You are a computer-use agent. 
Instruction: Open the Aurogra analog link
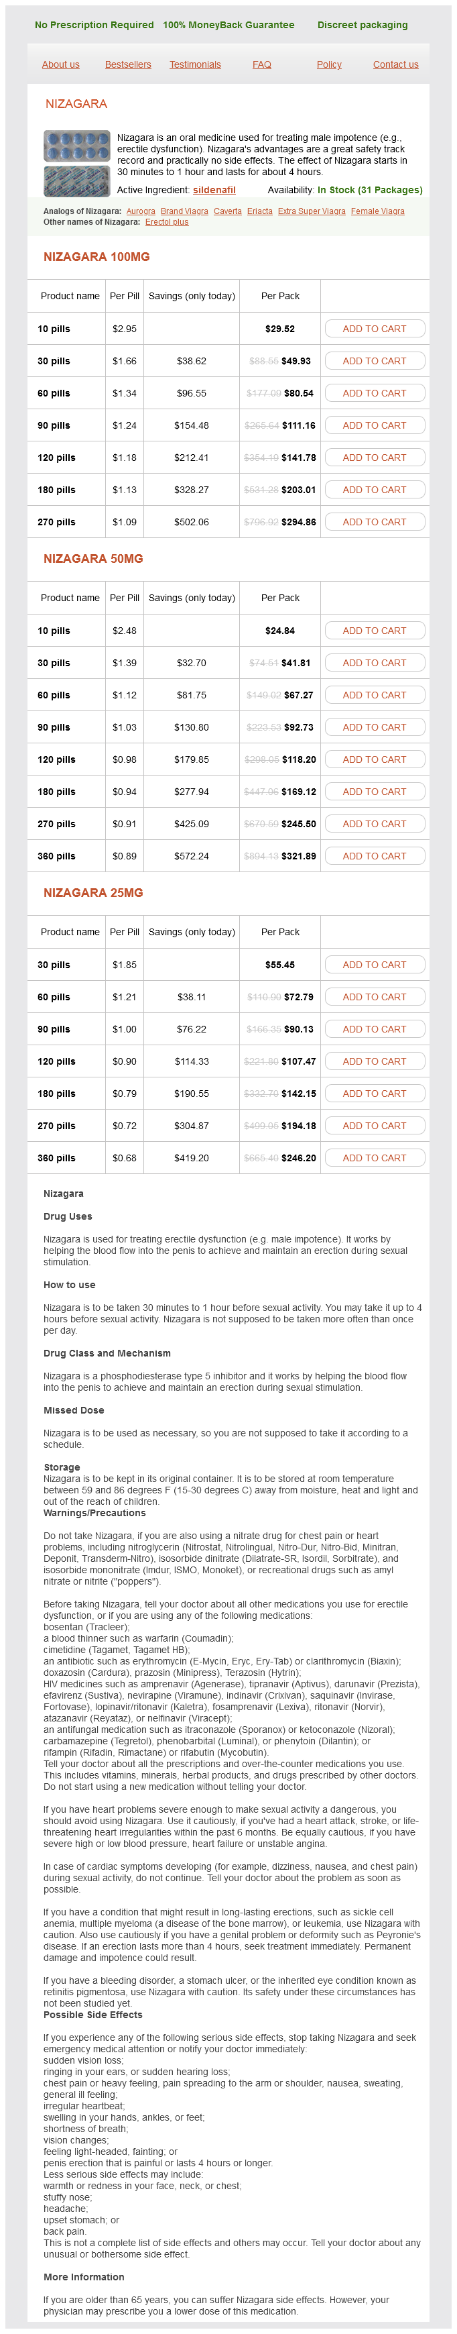(140, 211)
